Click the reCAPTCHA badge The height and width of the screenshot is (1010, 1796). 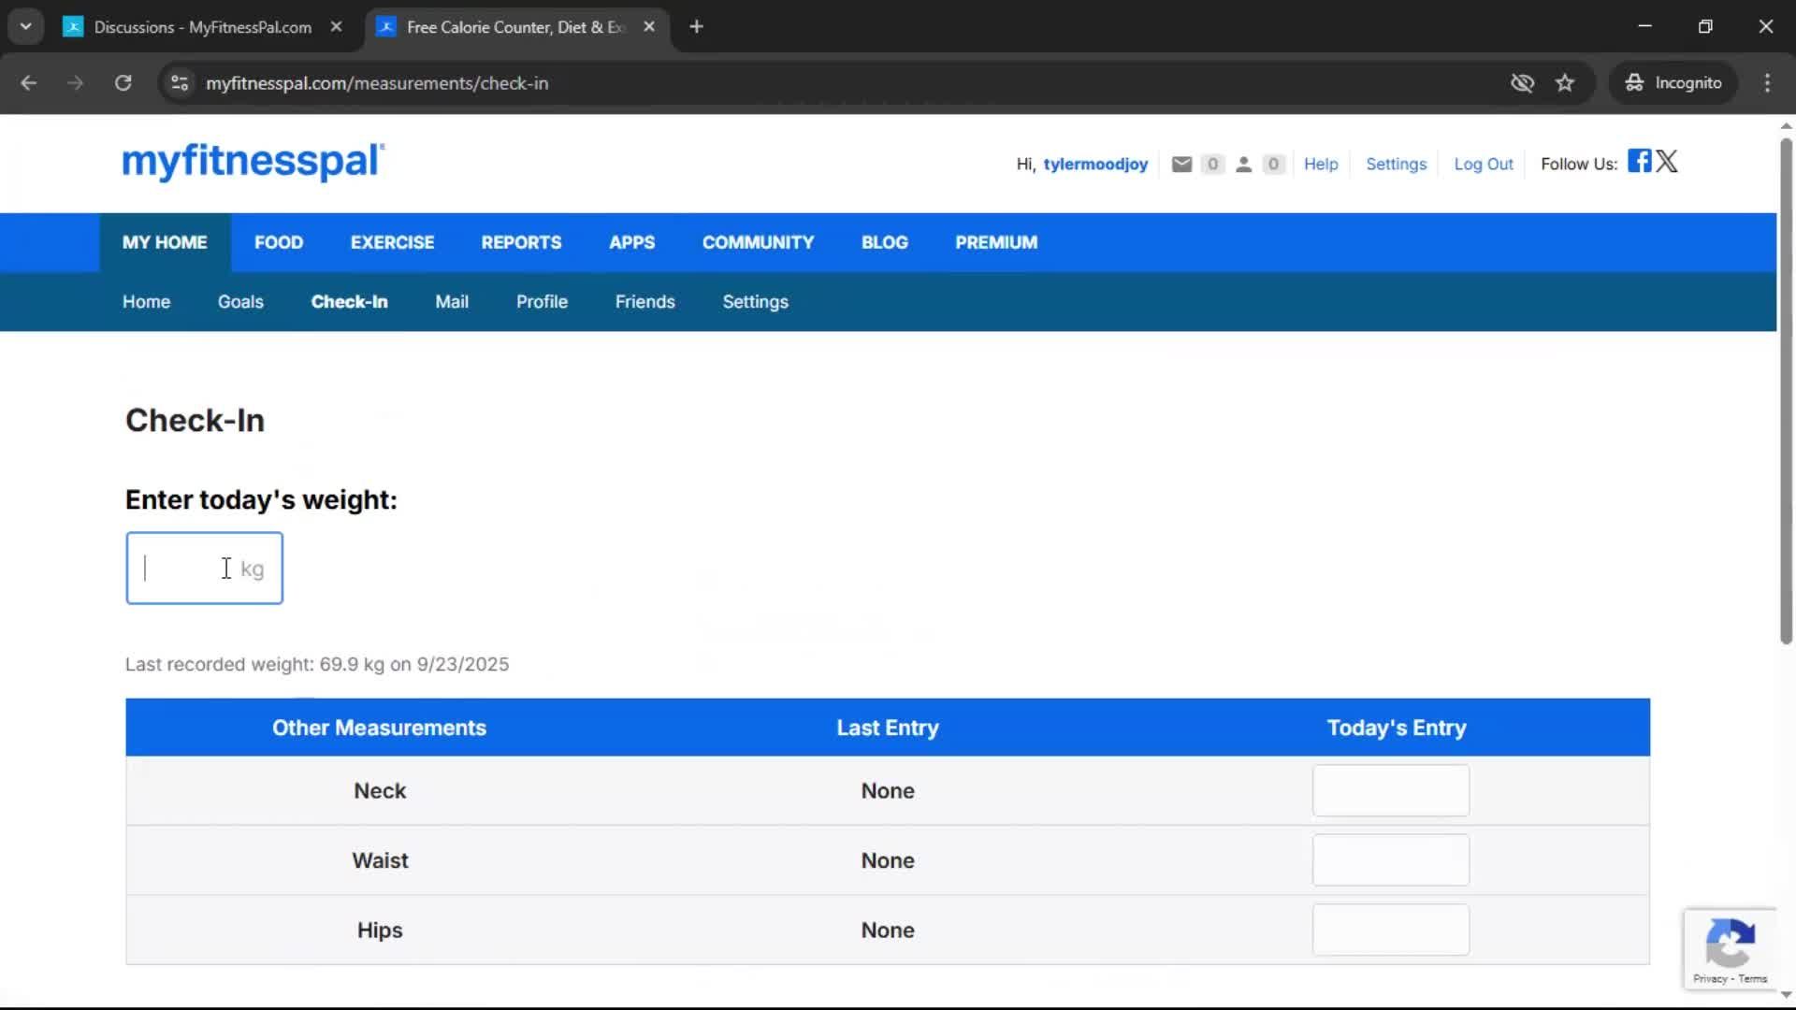pyautogui.click(x=1730, y=949)
